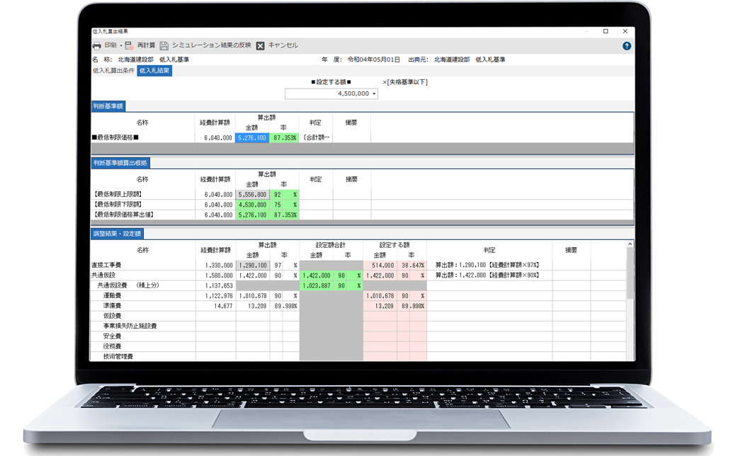Select the 運搬費 row name
Image resolution: width=731 pixels, height=456 pixels.
112,296
